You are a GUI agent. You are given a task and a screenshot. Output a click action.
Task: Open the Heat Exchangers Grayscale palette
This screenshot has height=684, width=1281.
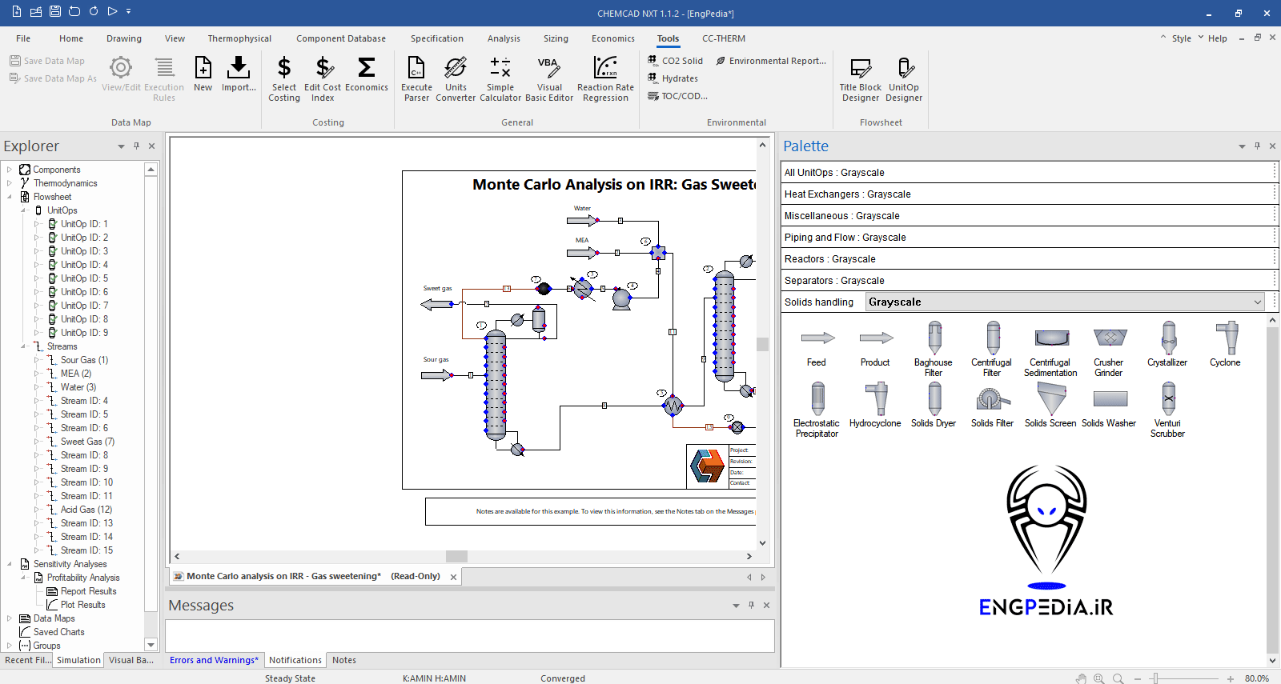[x=1029, y=194]
